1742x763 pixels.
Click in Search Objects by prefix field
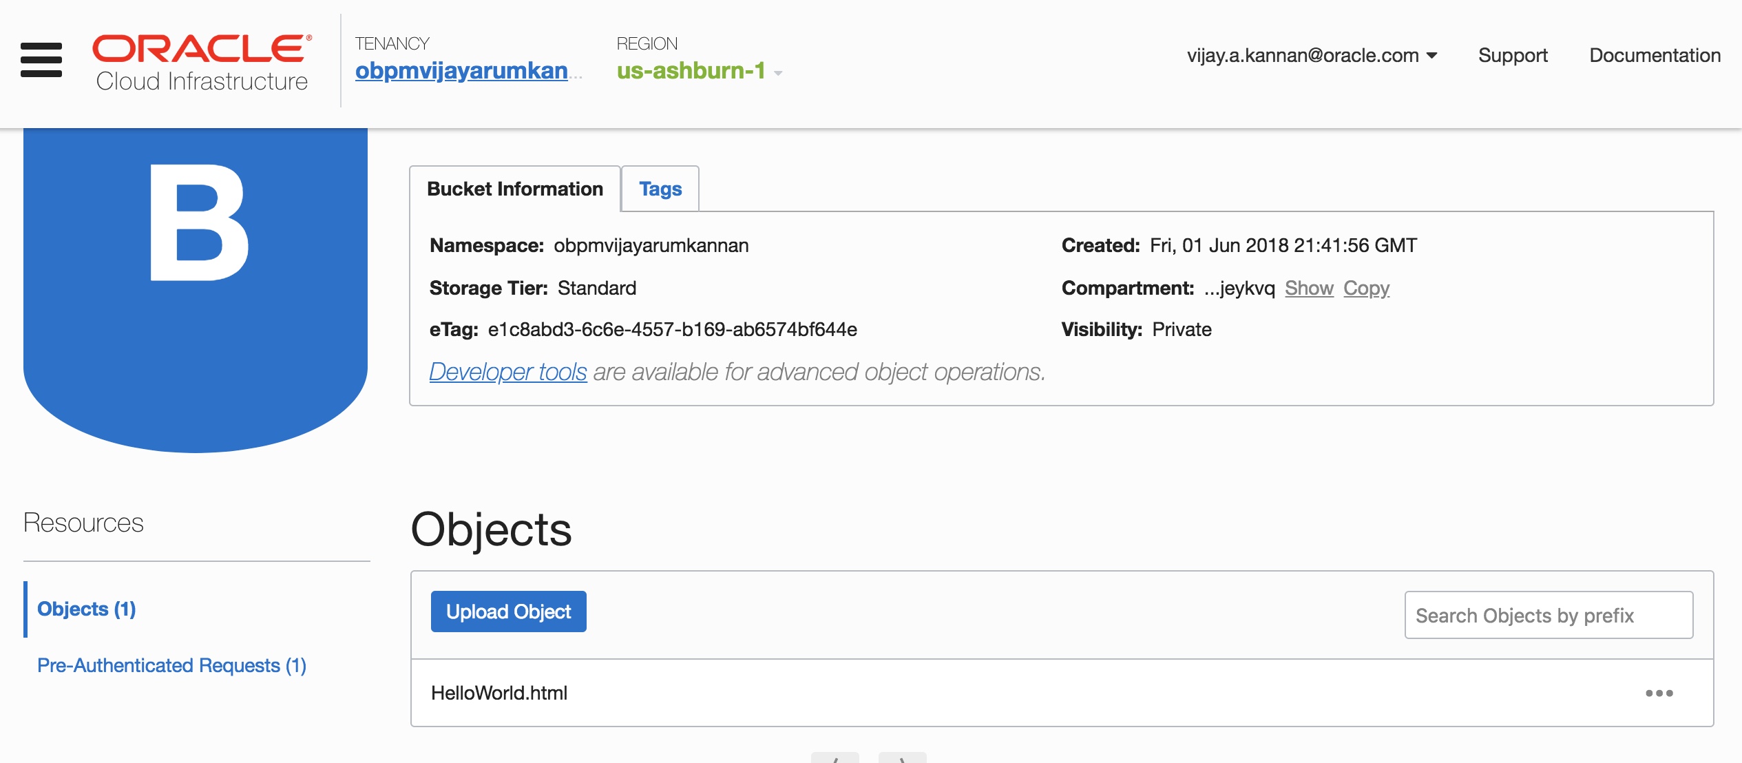click(x=1548, y=615)
